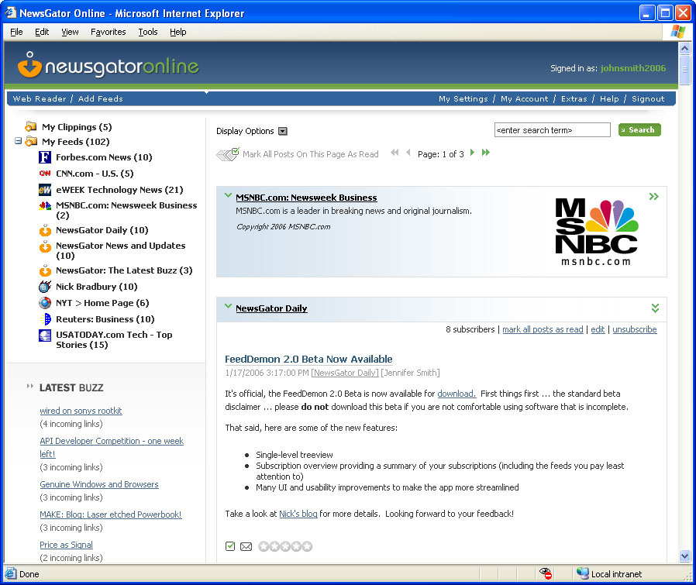Open the Display Options dropdown
The width and height of the screenshot is (696, 585).
(x=283, y=131)
